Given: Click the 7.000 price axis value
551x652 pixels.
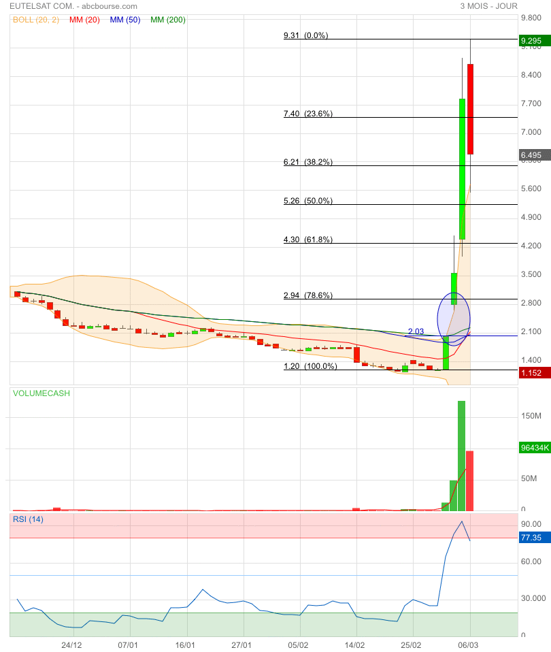Looking at the screenshot, I should [531, 132].
